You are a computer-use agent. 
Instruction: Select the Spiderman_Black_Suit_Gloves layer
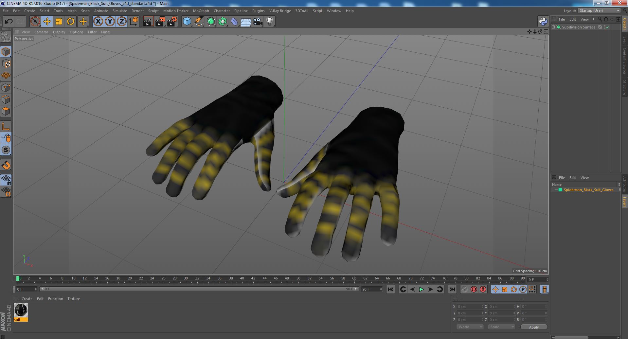click(x=588, y=190)
